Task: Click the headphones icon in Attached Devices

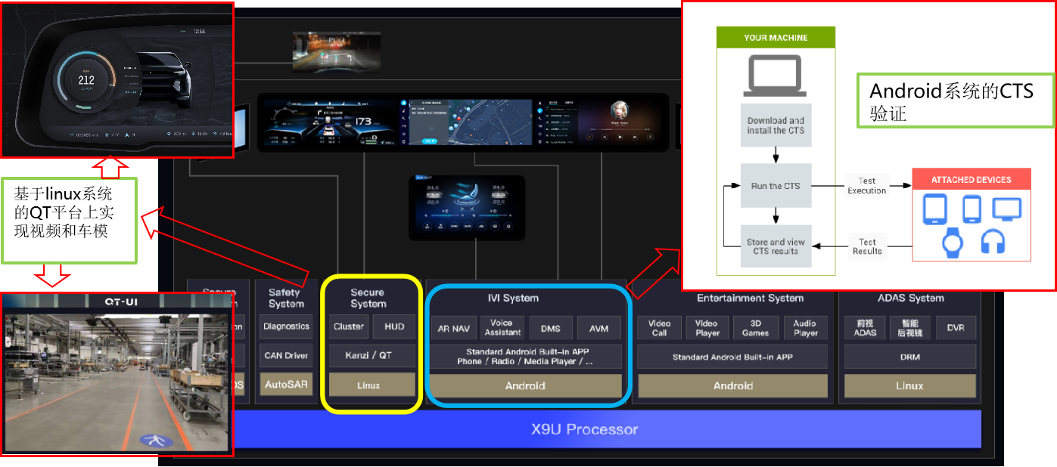Action: coord(992,242)
